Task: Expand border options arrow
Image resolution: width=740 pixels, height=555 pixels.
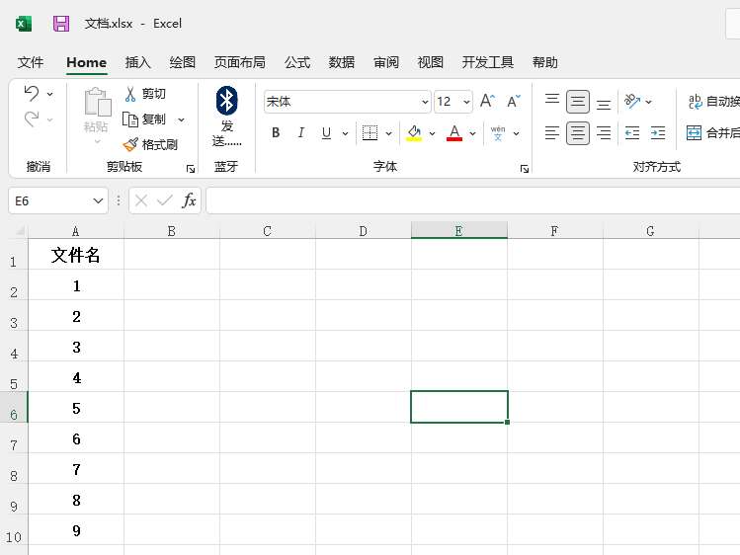Action: (x=388, y=133)
